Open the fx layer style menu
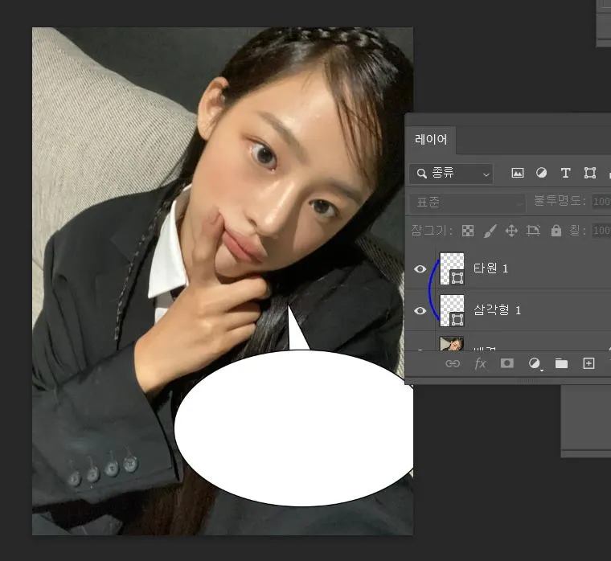This screenshot has height=561, width=611. click(480, 364)
